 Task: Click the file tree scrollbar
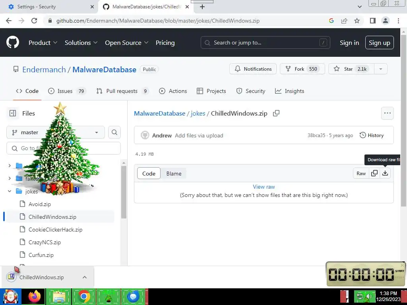click(x=124, y=192)
